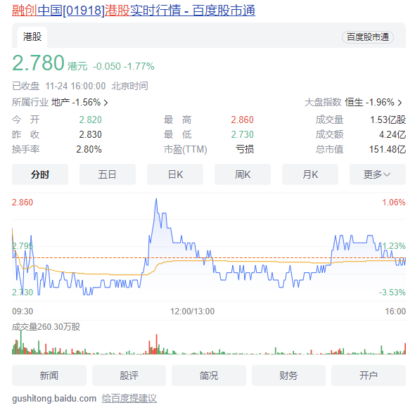Click the 简况 button
The height and width of the screenshot is (417, 415).
click(209, 376)
